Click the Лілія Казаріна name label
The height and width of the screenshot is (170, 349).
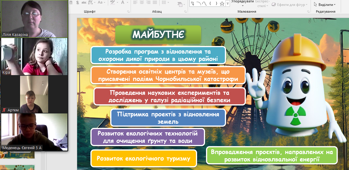pyautogui.click(x=15, y=35)
